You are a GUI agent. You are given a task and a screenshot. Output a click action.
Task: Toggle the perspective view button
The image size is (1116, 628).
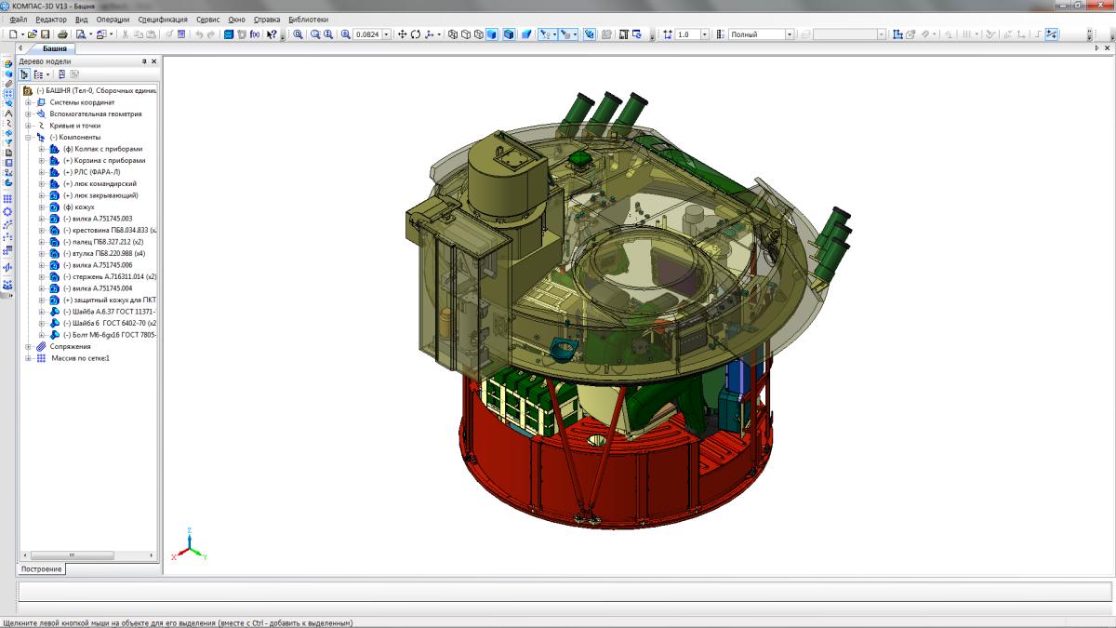click(x=526, y=34)
